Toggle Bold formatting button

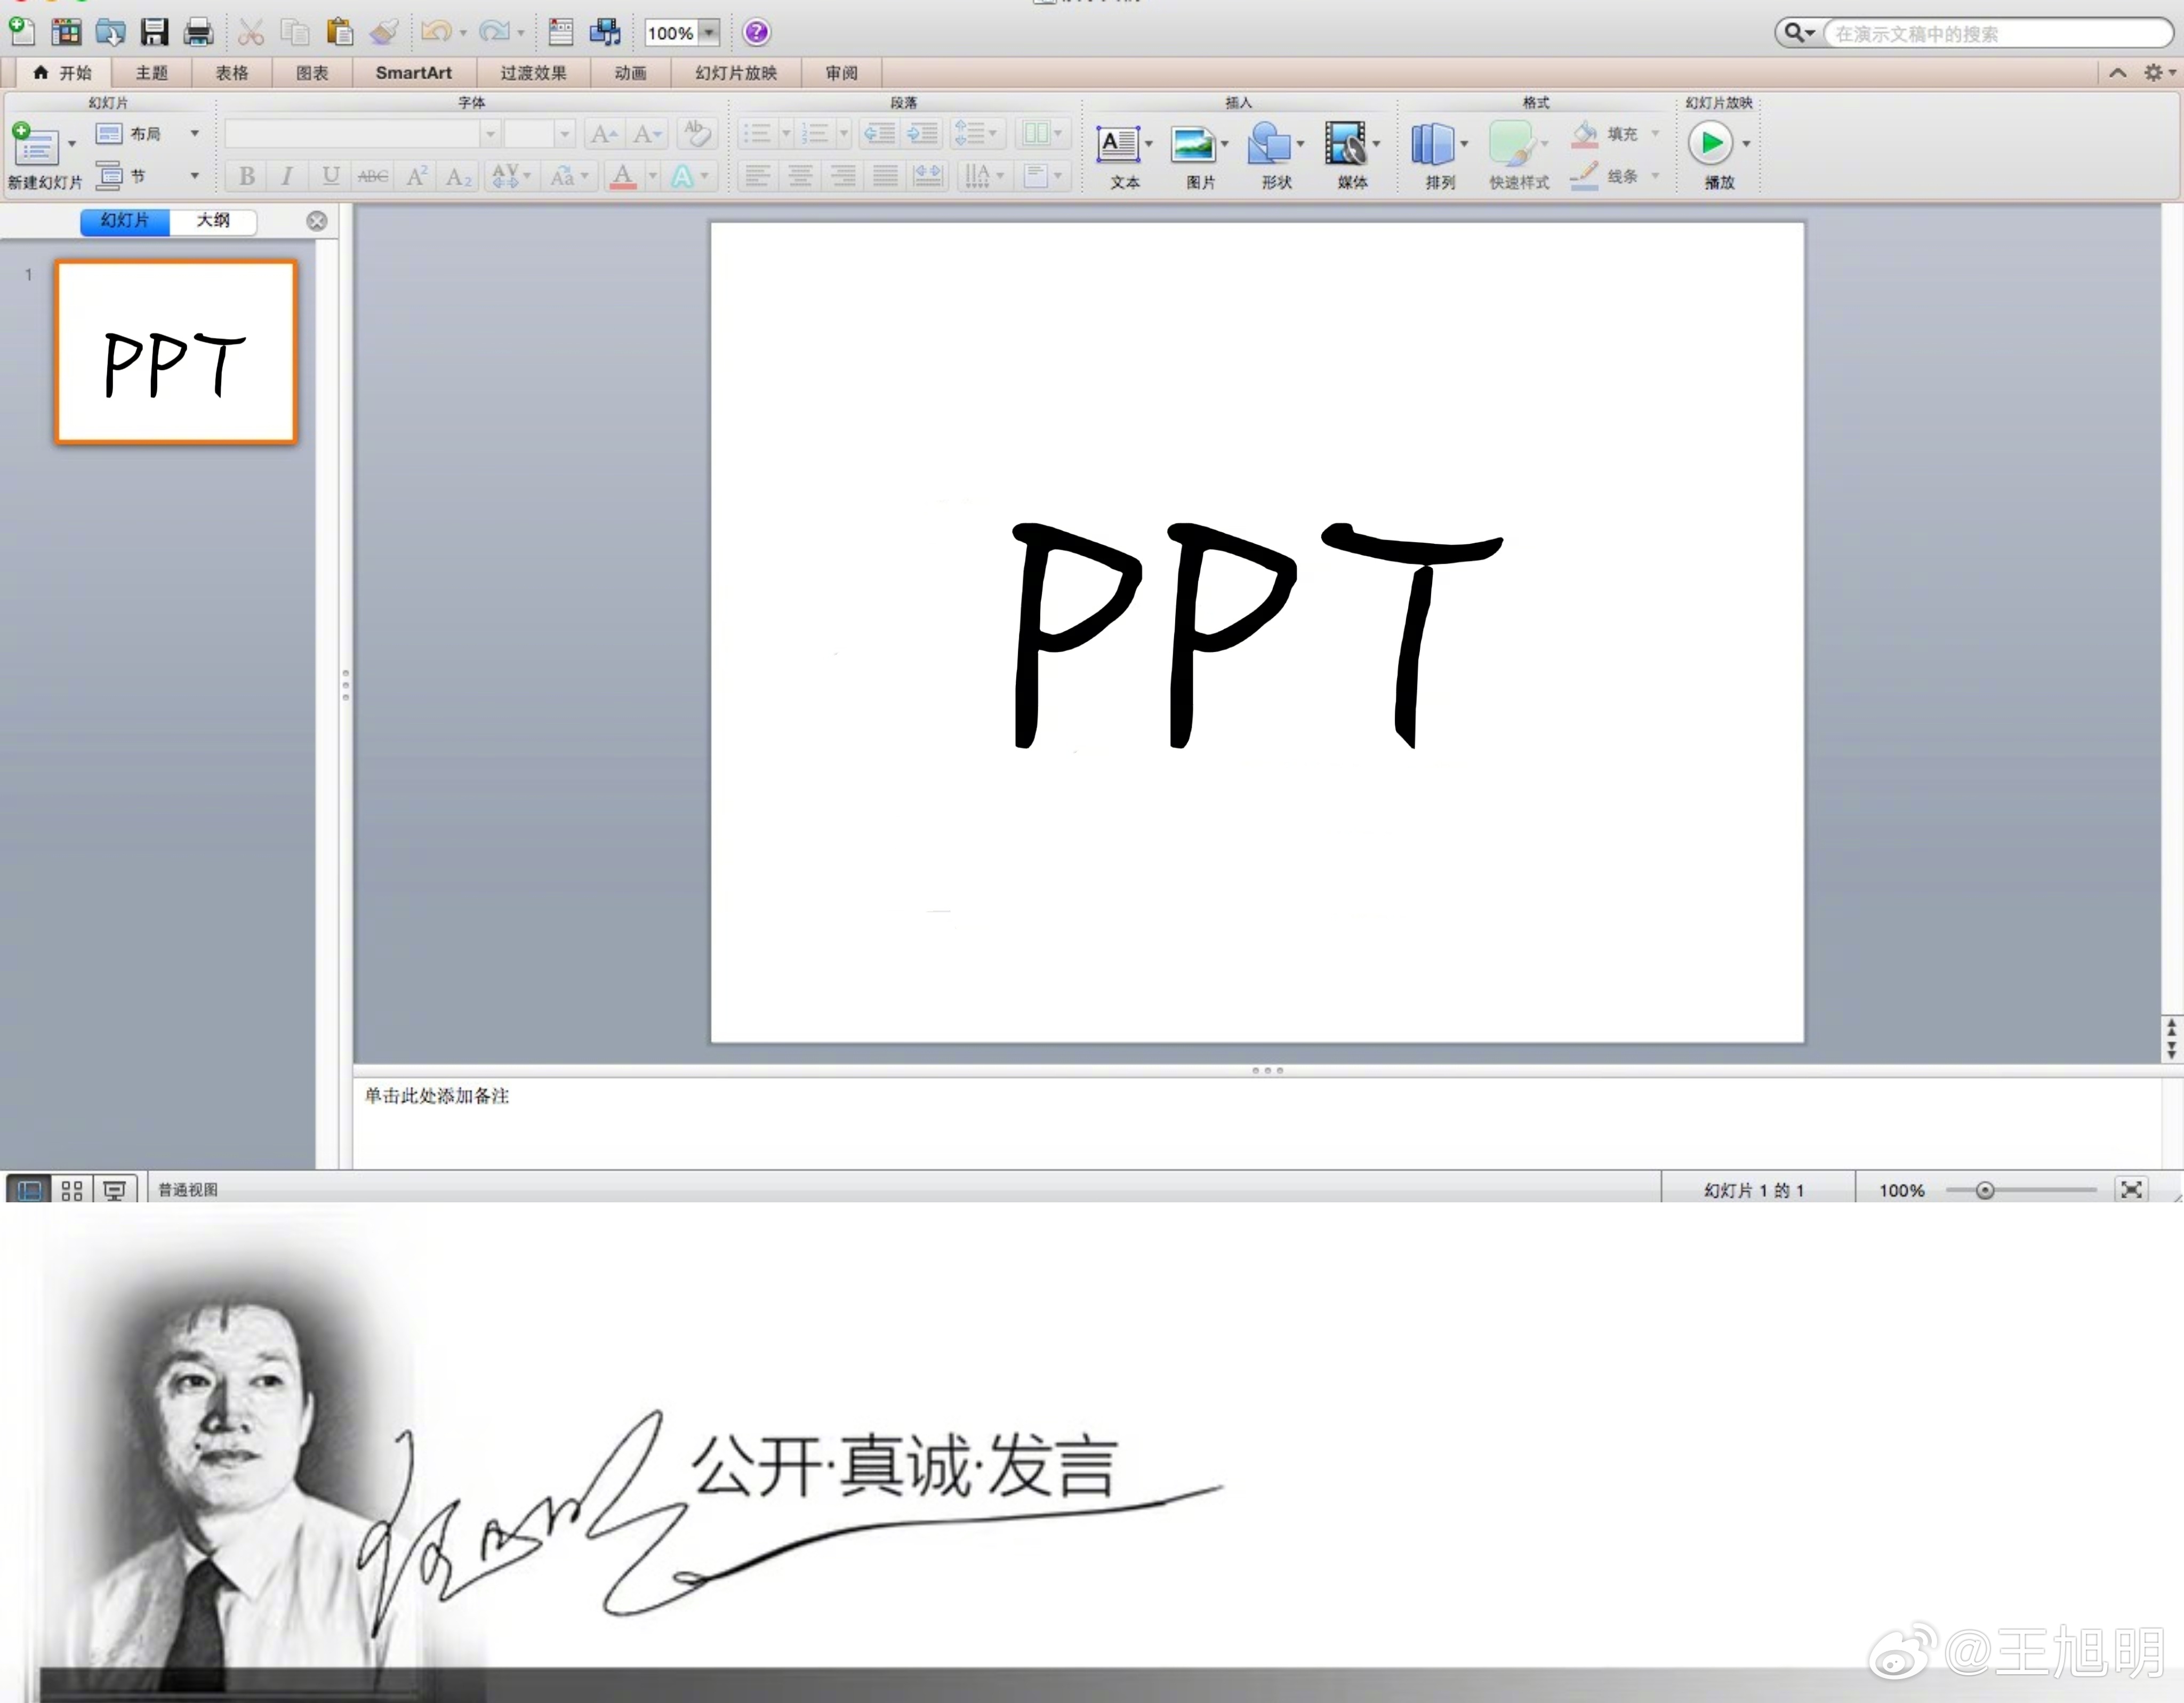click(246, 176)
